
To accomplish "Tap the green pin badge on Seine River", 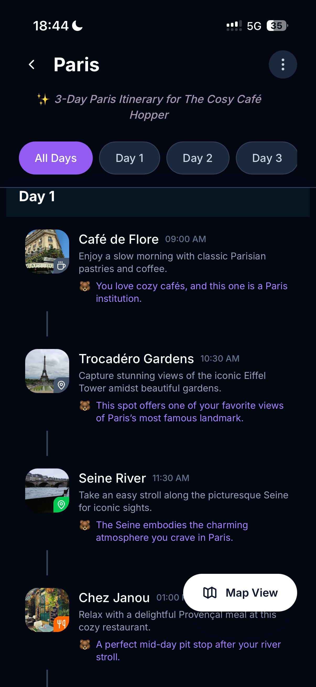I will tap(61, 505).
